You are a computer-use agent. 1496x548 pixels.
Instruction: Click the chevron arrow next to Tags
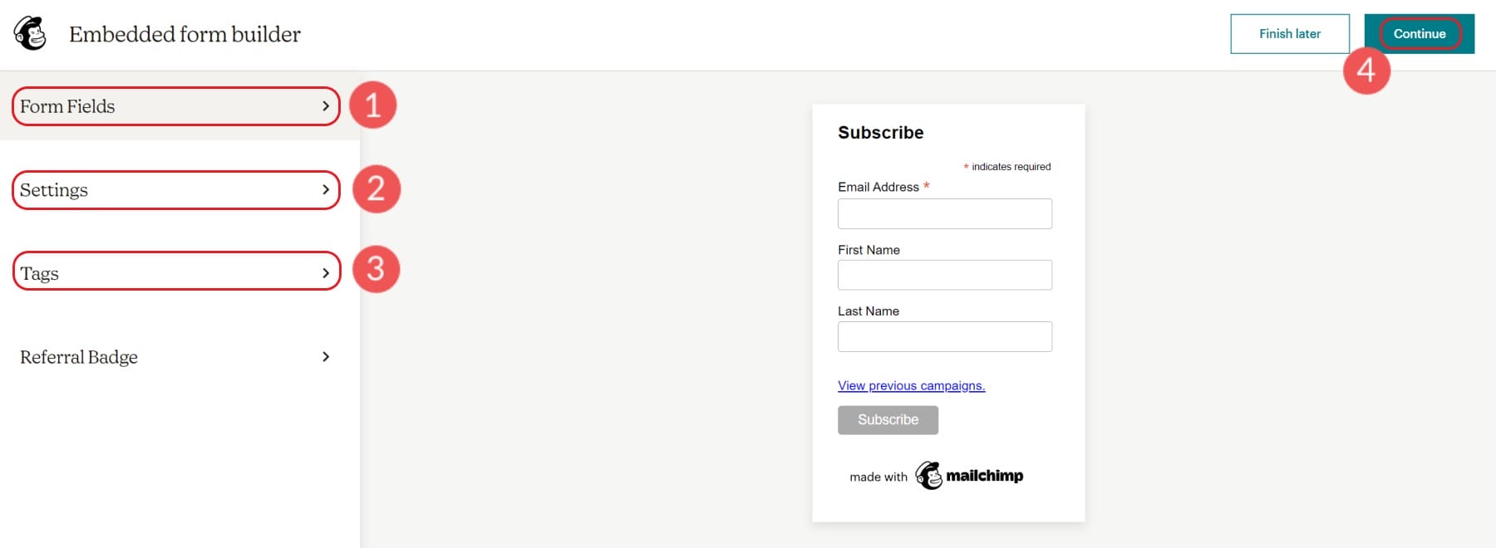pos(326,272)
